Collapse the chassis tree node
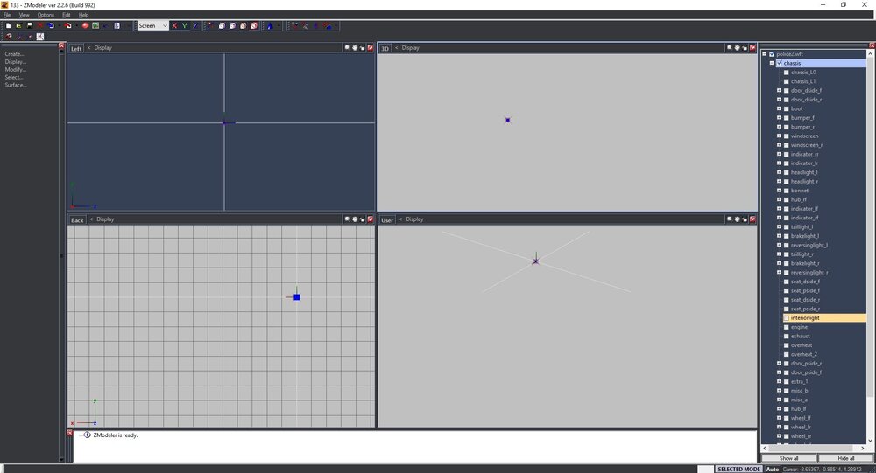876x473 pixels. (x=772, y=63)
